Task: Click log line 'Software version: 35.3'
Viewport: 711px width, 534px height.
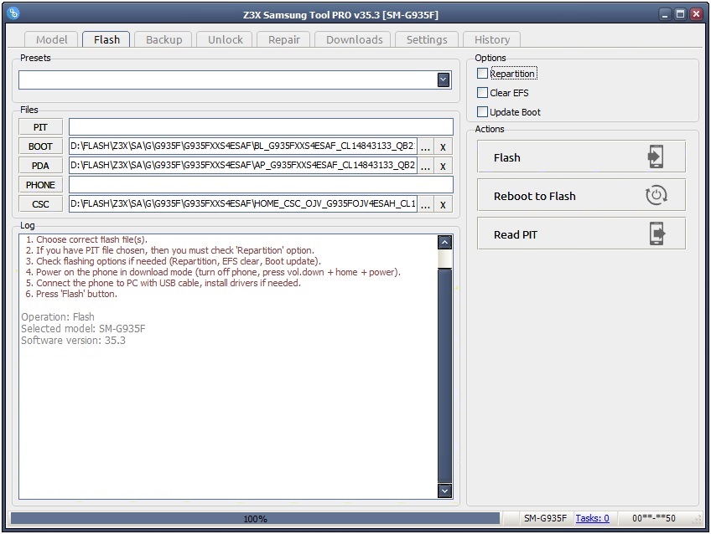Action: pyautogui.click(x=73, y=341)
